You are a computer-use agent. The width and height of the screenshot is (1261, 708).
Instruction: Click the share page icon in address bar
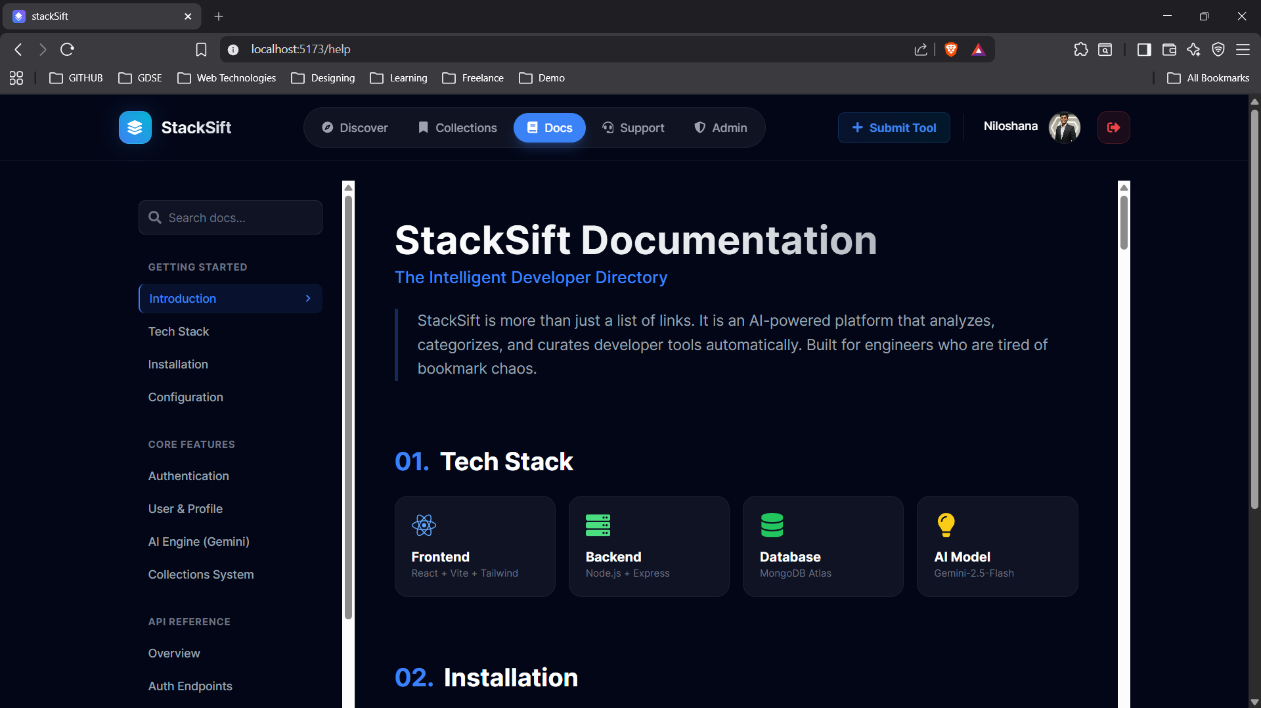click(921, 49)
